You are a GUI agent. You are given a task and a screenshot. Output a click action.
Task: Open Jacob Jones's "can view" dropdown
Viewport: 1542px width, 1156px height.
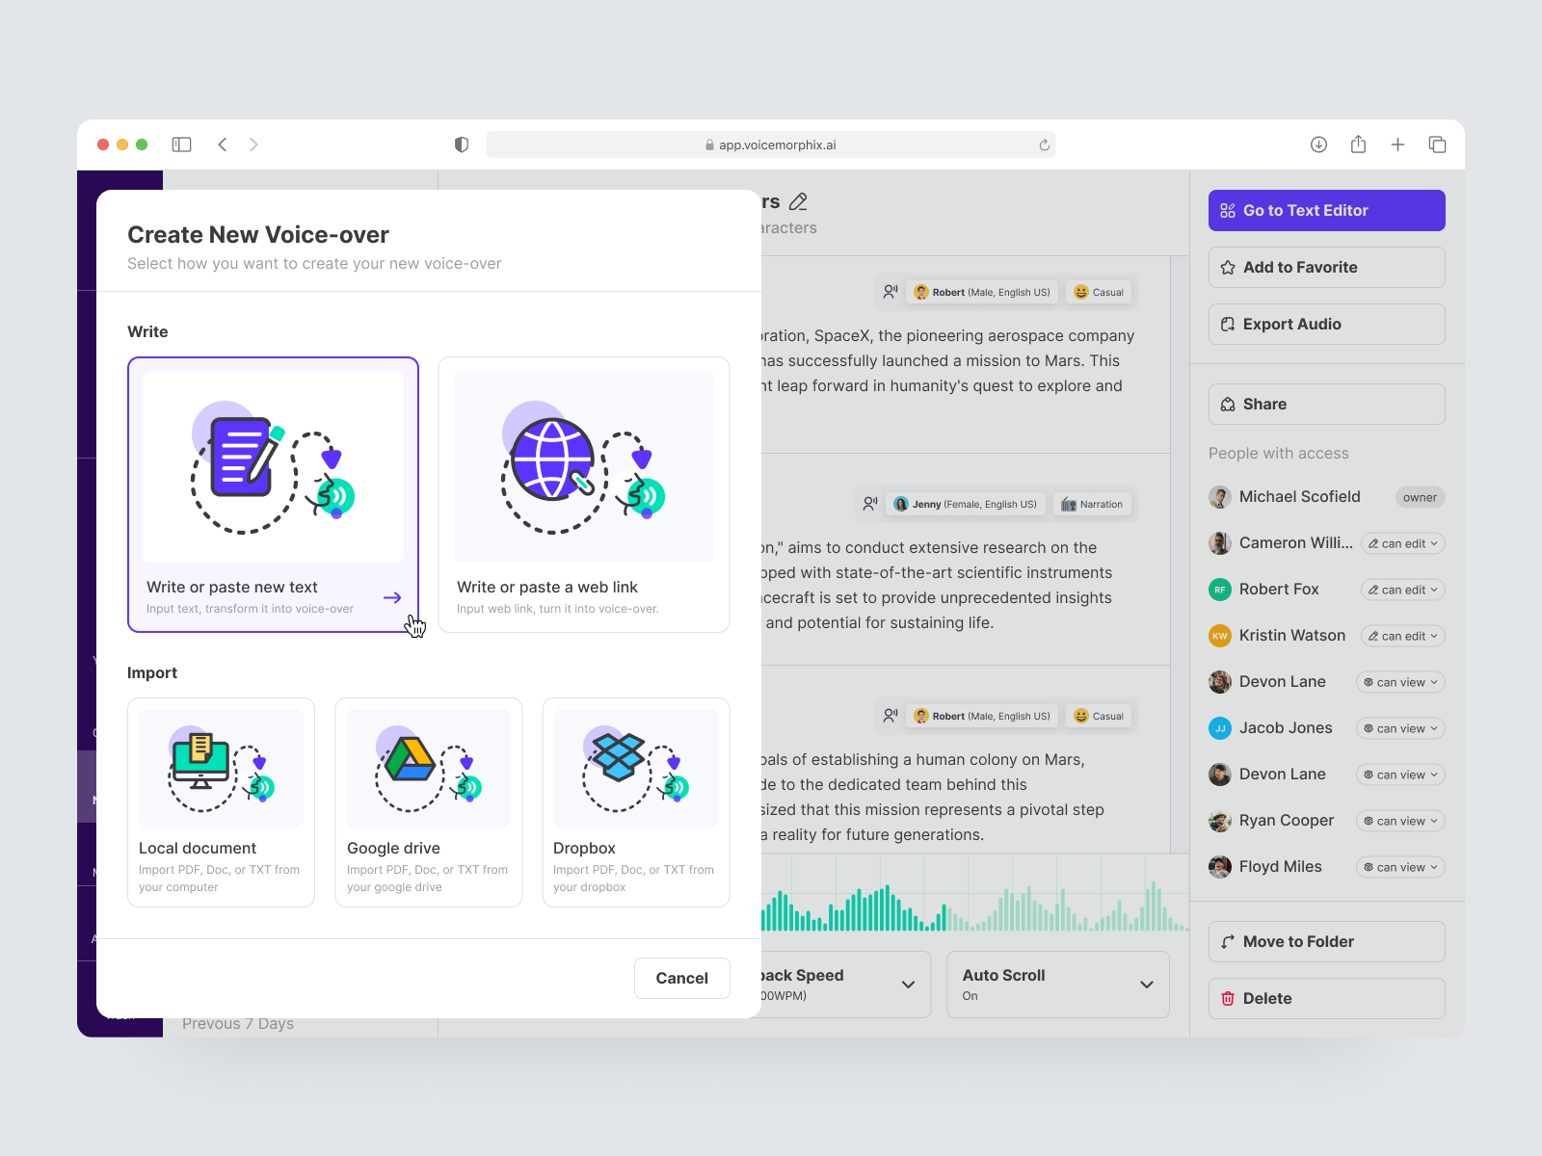pyautogui.click(x=1399, y=727)
